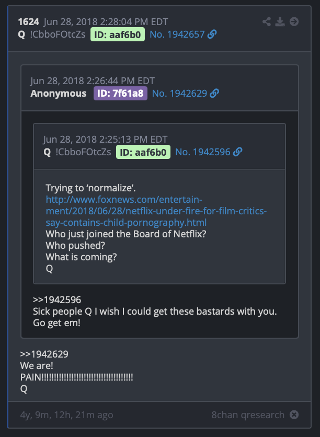320x437 pixels.
Task: Click chain link icon beside No. 1942629
Action: coord(214,94)
